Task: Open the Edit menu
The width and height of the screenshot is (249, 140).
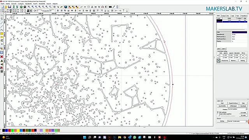Action: pyautogui.click(x=8, y=3)
